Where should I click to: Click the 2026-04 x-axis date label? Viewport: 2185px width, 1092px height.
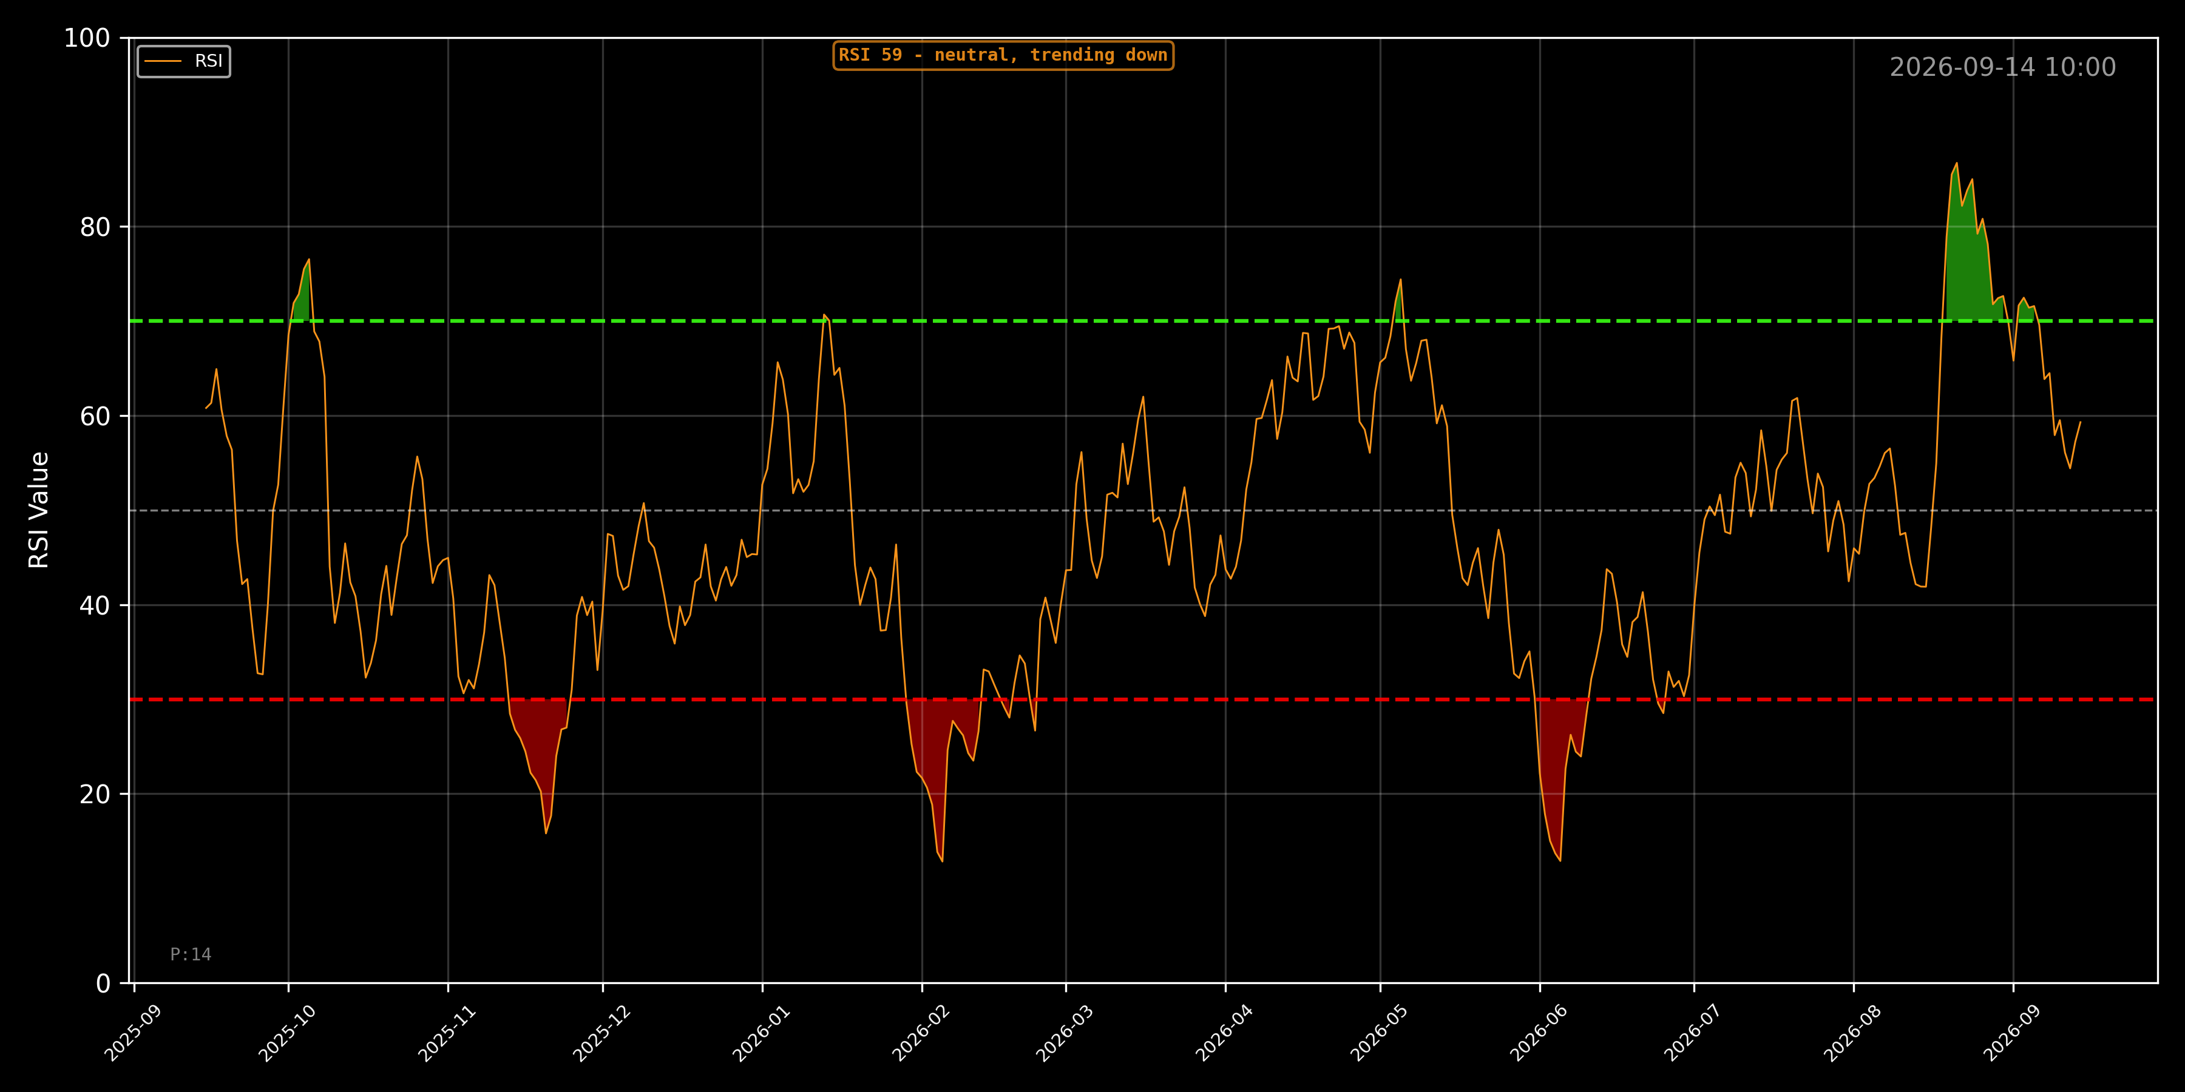1225,1033
